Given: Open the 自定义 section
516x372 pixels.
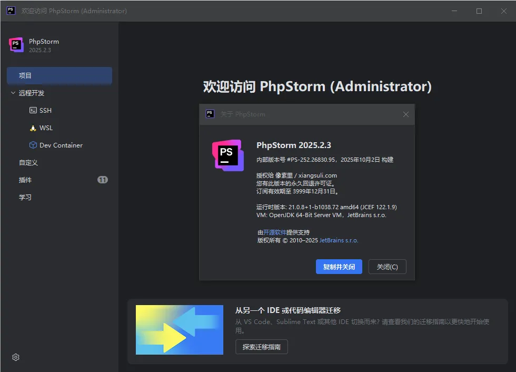Looking at the screenshot, I should (x=28, y=163).
